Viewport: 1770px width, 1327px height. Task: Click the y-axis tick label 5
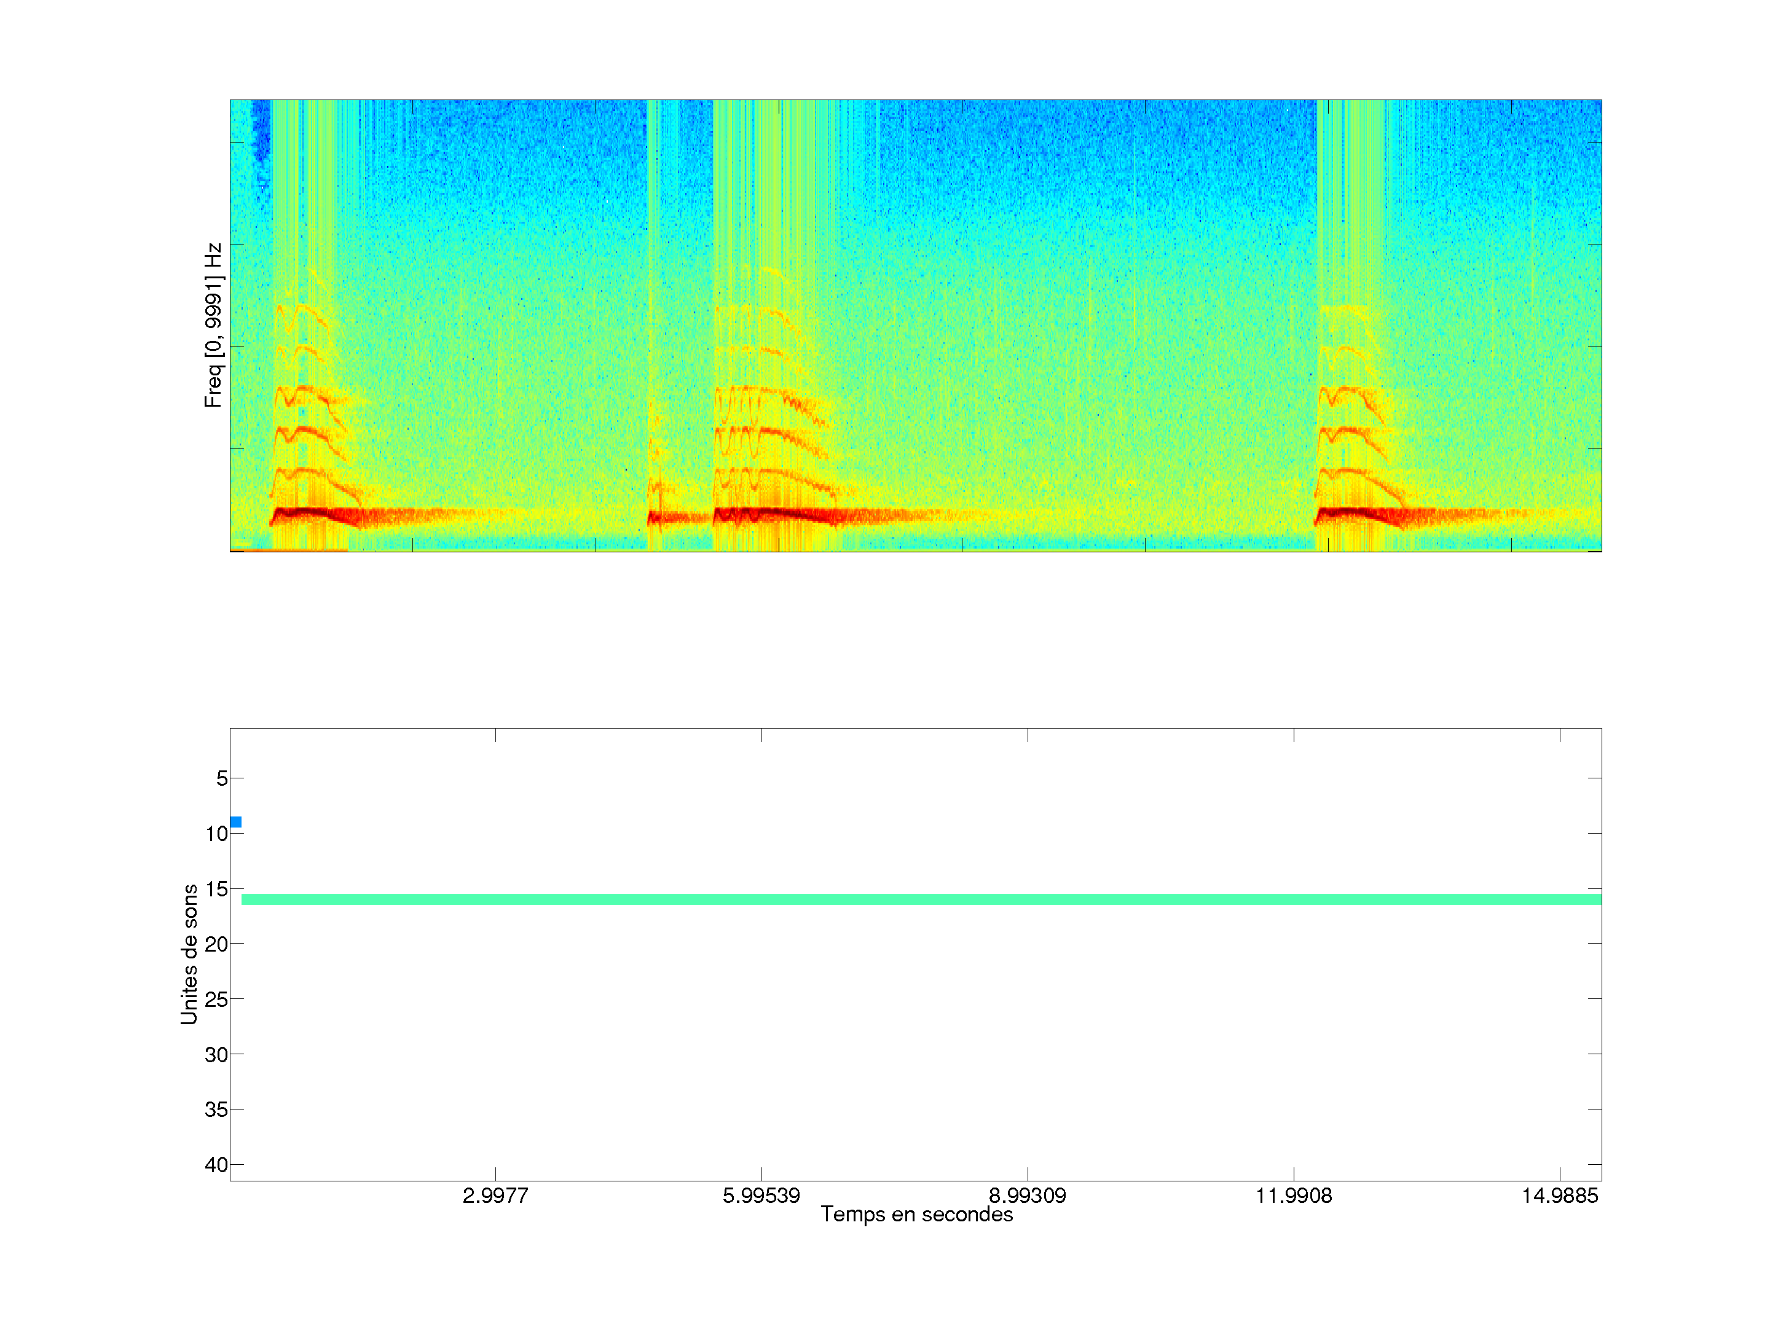[222, 778]
